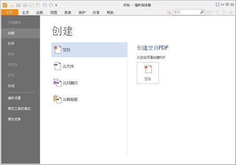The height and width of the screenshot is (165, 236).
Task: Select 文档属性 in the file sidebar
Action: coord(14,22)
